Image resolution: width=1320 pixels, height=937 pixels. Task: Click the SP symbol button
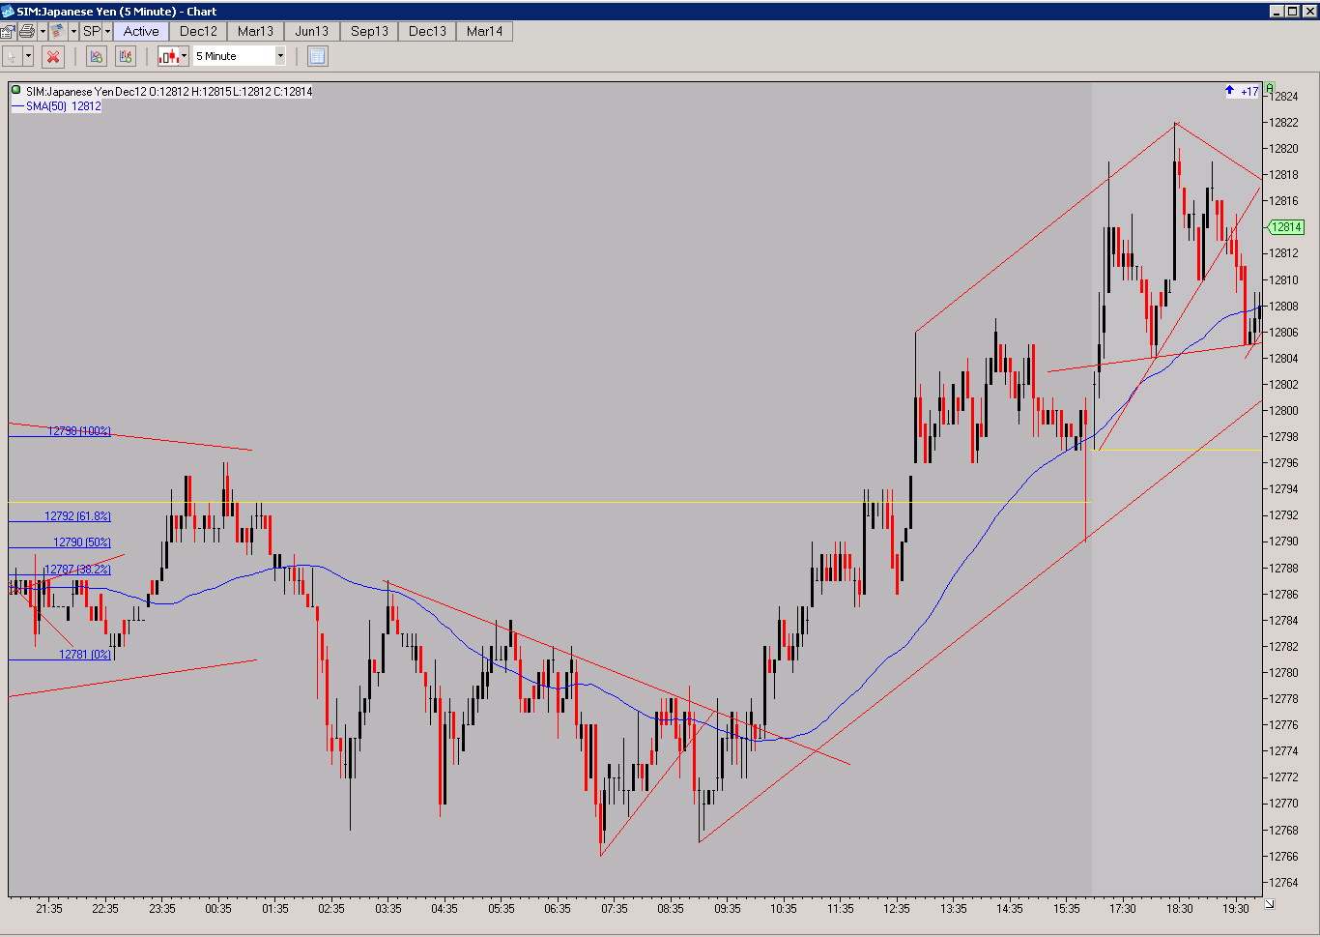coord(92,31)
